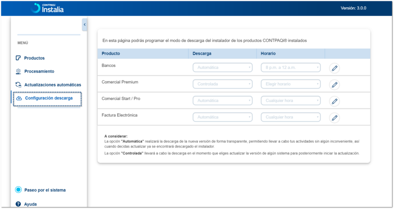Click the A considerar: heading
The height and width of the screenshot is (209, 394).
click(x=116, y=137)
